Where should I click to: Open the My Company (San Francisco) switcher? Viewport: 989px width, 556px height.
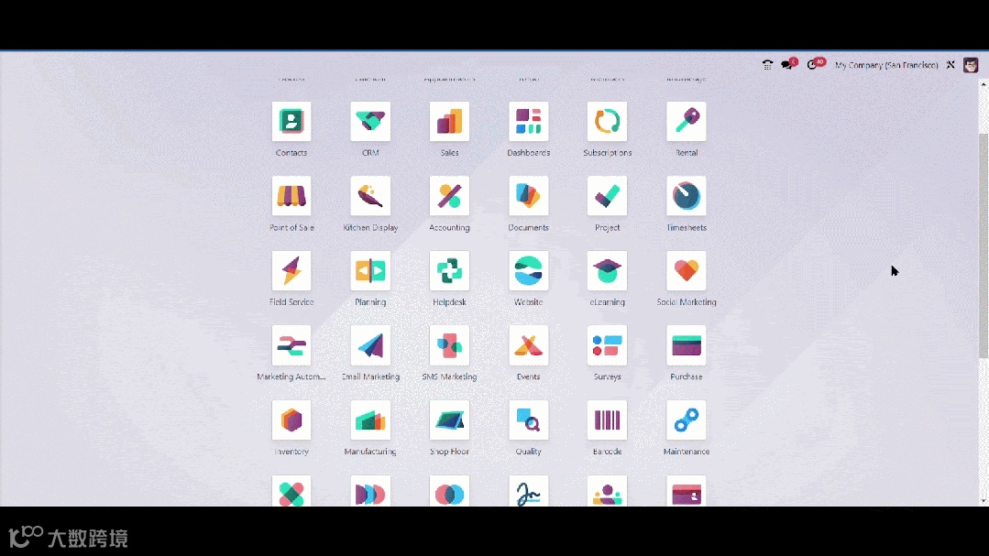pos(886,65)
